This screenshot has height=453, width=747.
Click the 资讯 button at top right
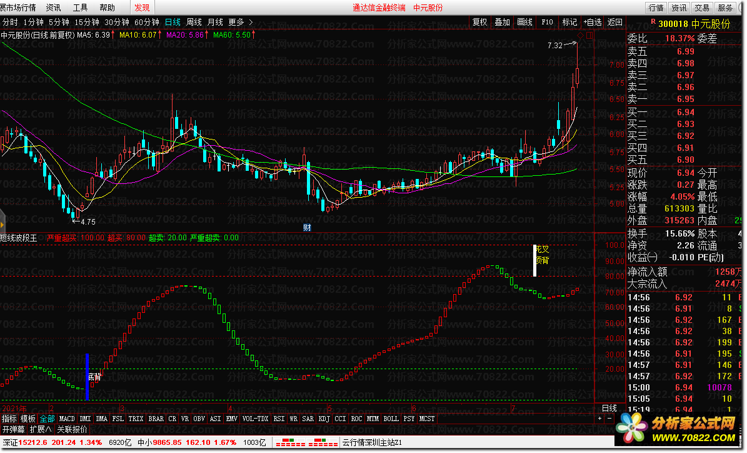pyautogui.click(x=679, y=8)
